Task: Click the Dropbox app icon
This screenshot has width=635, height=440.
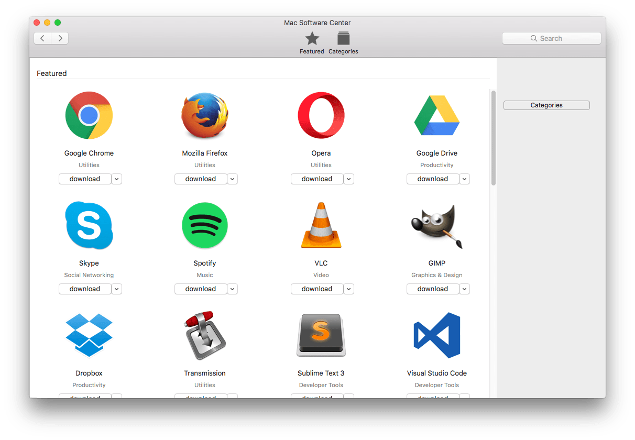Action: tap(89, 335)
